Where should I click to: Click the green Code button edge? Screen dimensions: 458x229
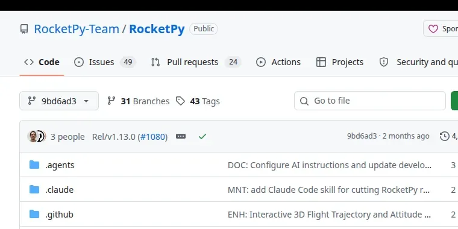pyautogui.click(x=454, y=101)
